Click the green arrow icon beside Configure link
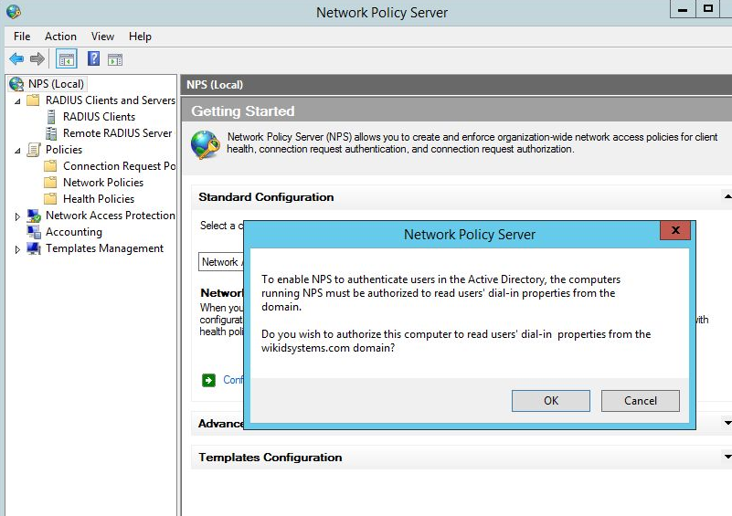732x516 pixels. [208, 380]
